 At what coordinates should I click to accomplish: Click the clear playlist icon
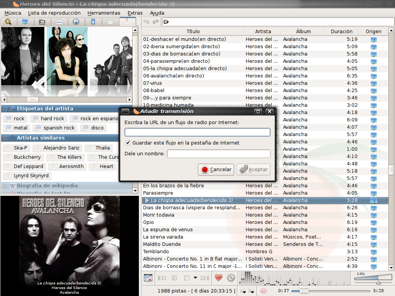[x=148, y=278]
